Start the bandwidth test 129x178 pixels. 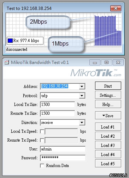(x=108, y=86)
